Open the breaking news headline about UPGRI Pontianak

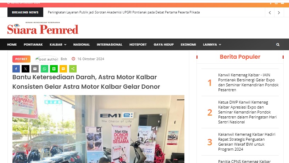point(124,12)
